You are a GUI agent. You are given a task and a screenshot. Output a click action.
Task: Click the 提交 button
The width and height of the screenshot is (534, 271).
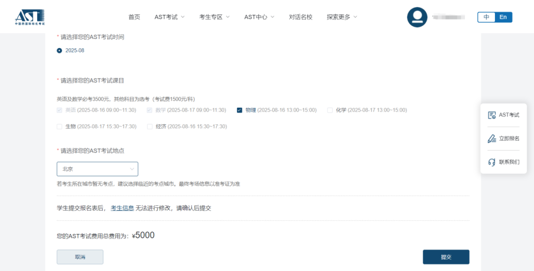(x=446, y=257)
